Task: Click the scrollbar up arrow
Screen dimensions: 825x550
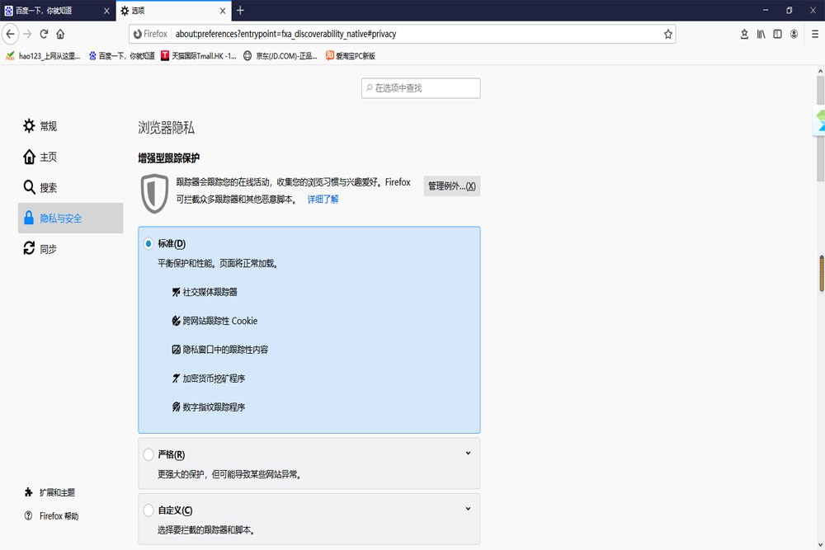Action: 820,70
